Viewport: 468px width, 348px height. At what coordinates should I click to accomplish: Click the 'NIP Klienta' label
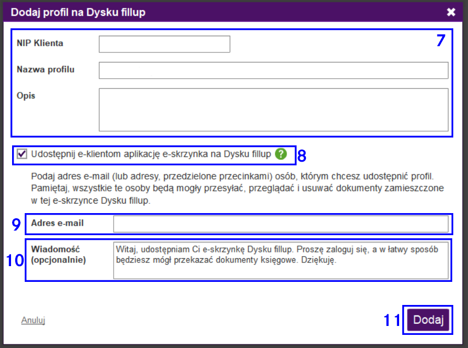pos(40,43)
